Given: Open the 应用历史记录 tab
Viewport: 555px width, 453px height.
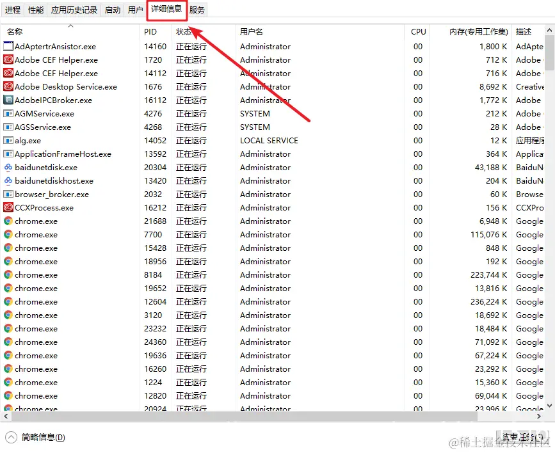Looking at the screenshot, I should (x=74, y=10).
